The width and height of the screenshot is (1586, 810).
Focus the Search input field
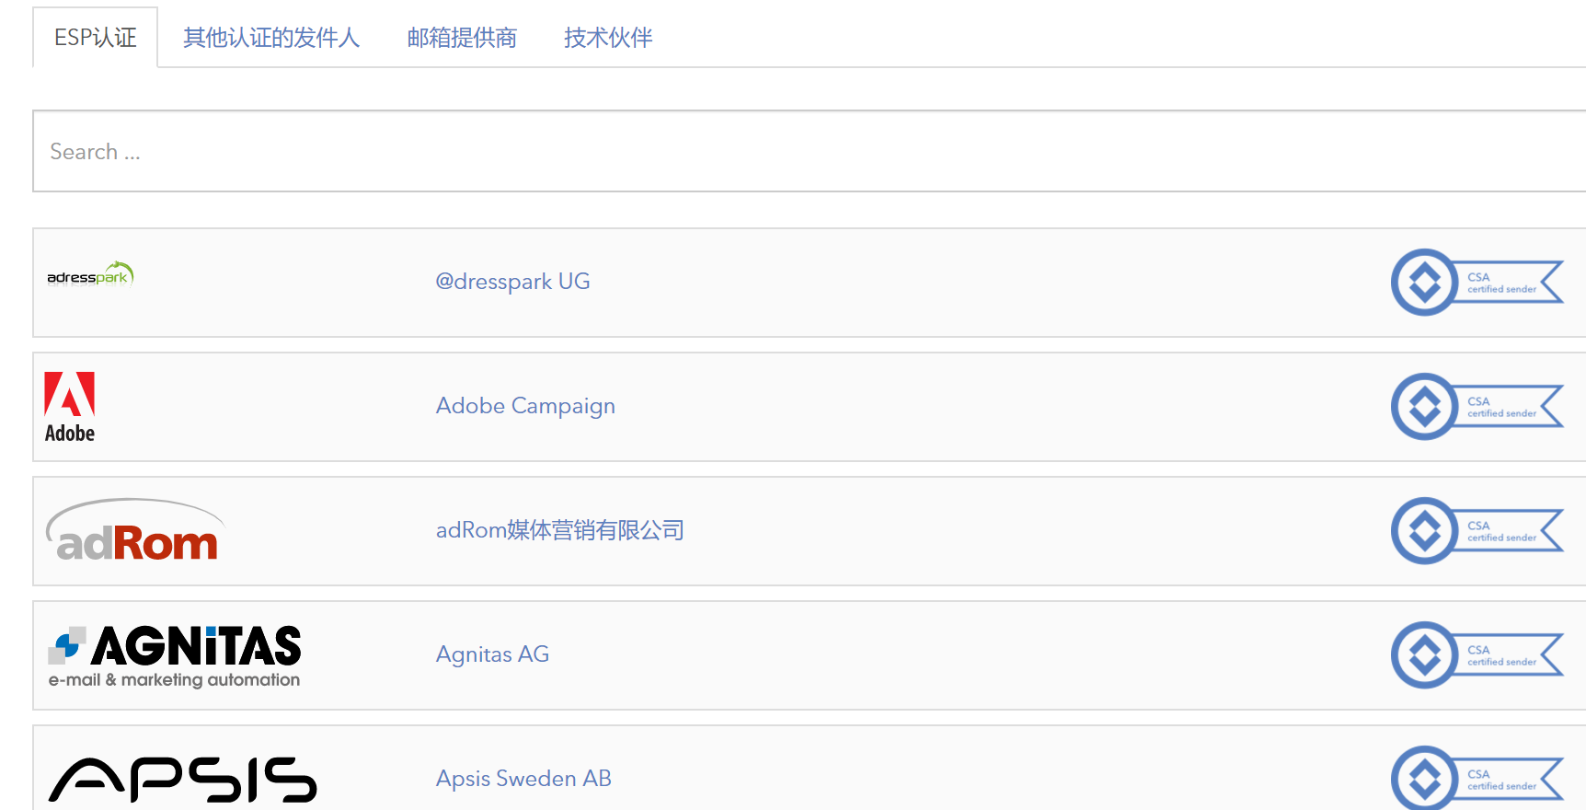point(810,152)
